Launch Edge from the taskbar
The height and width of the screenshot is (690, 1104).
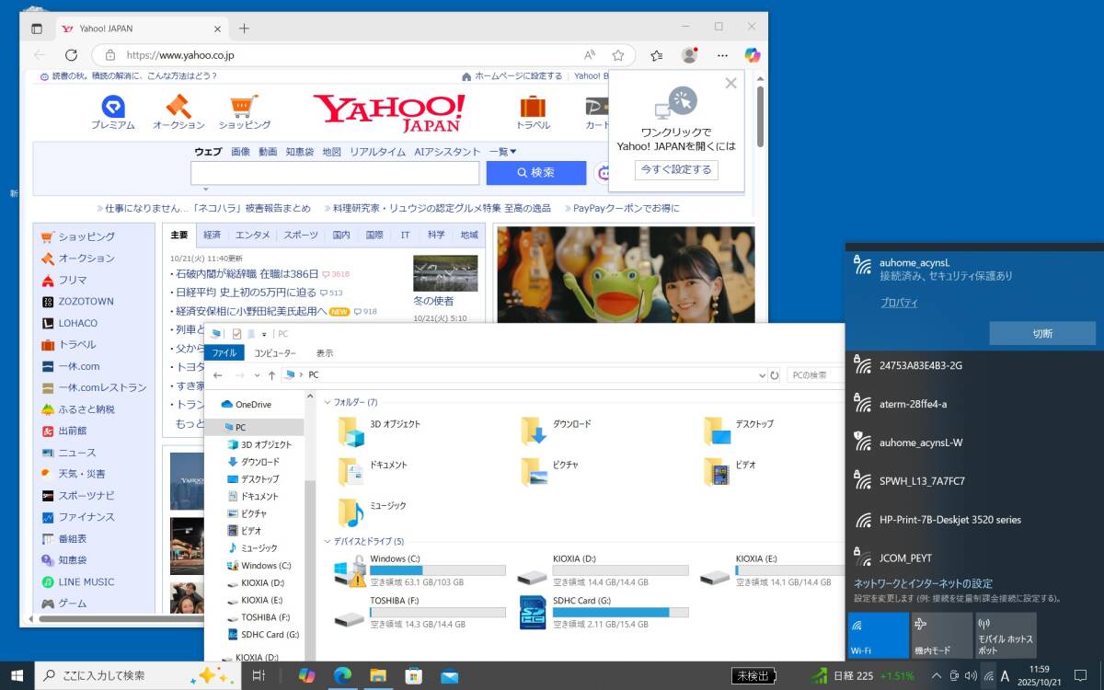(342, 675)
